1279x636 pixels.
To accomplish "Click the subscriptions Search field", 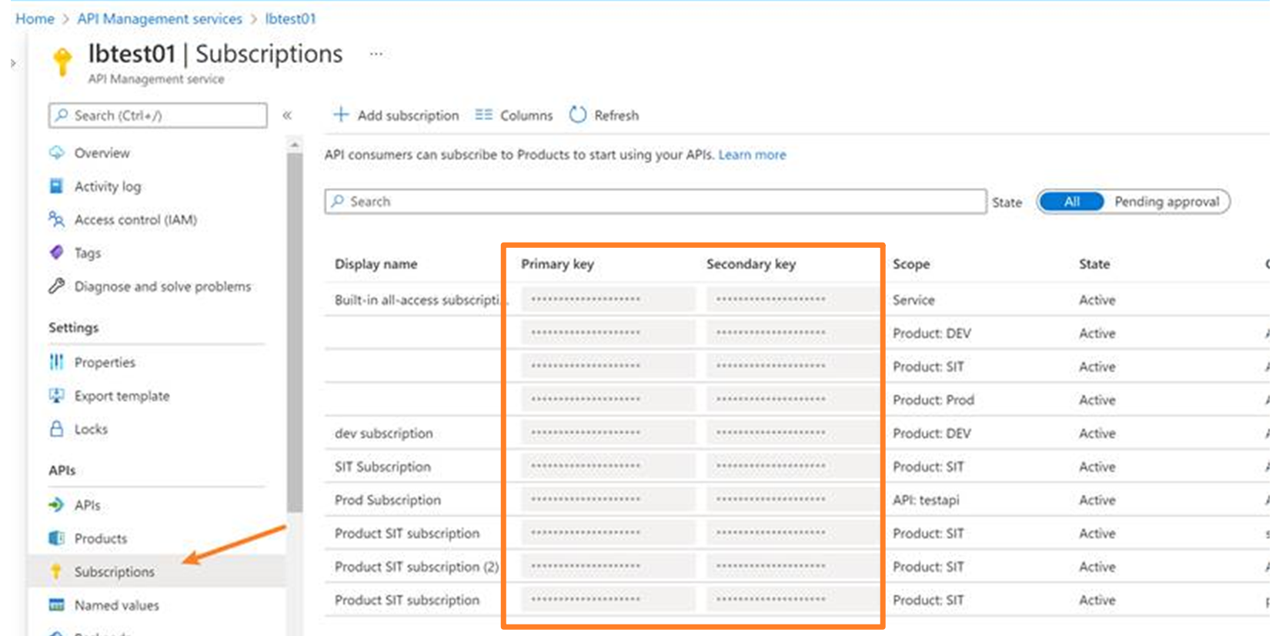I will [x=654, y=202].
